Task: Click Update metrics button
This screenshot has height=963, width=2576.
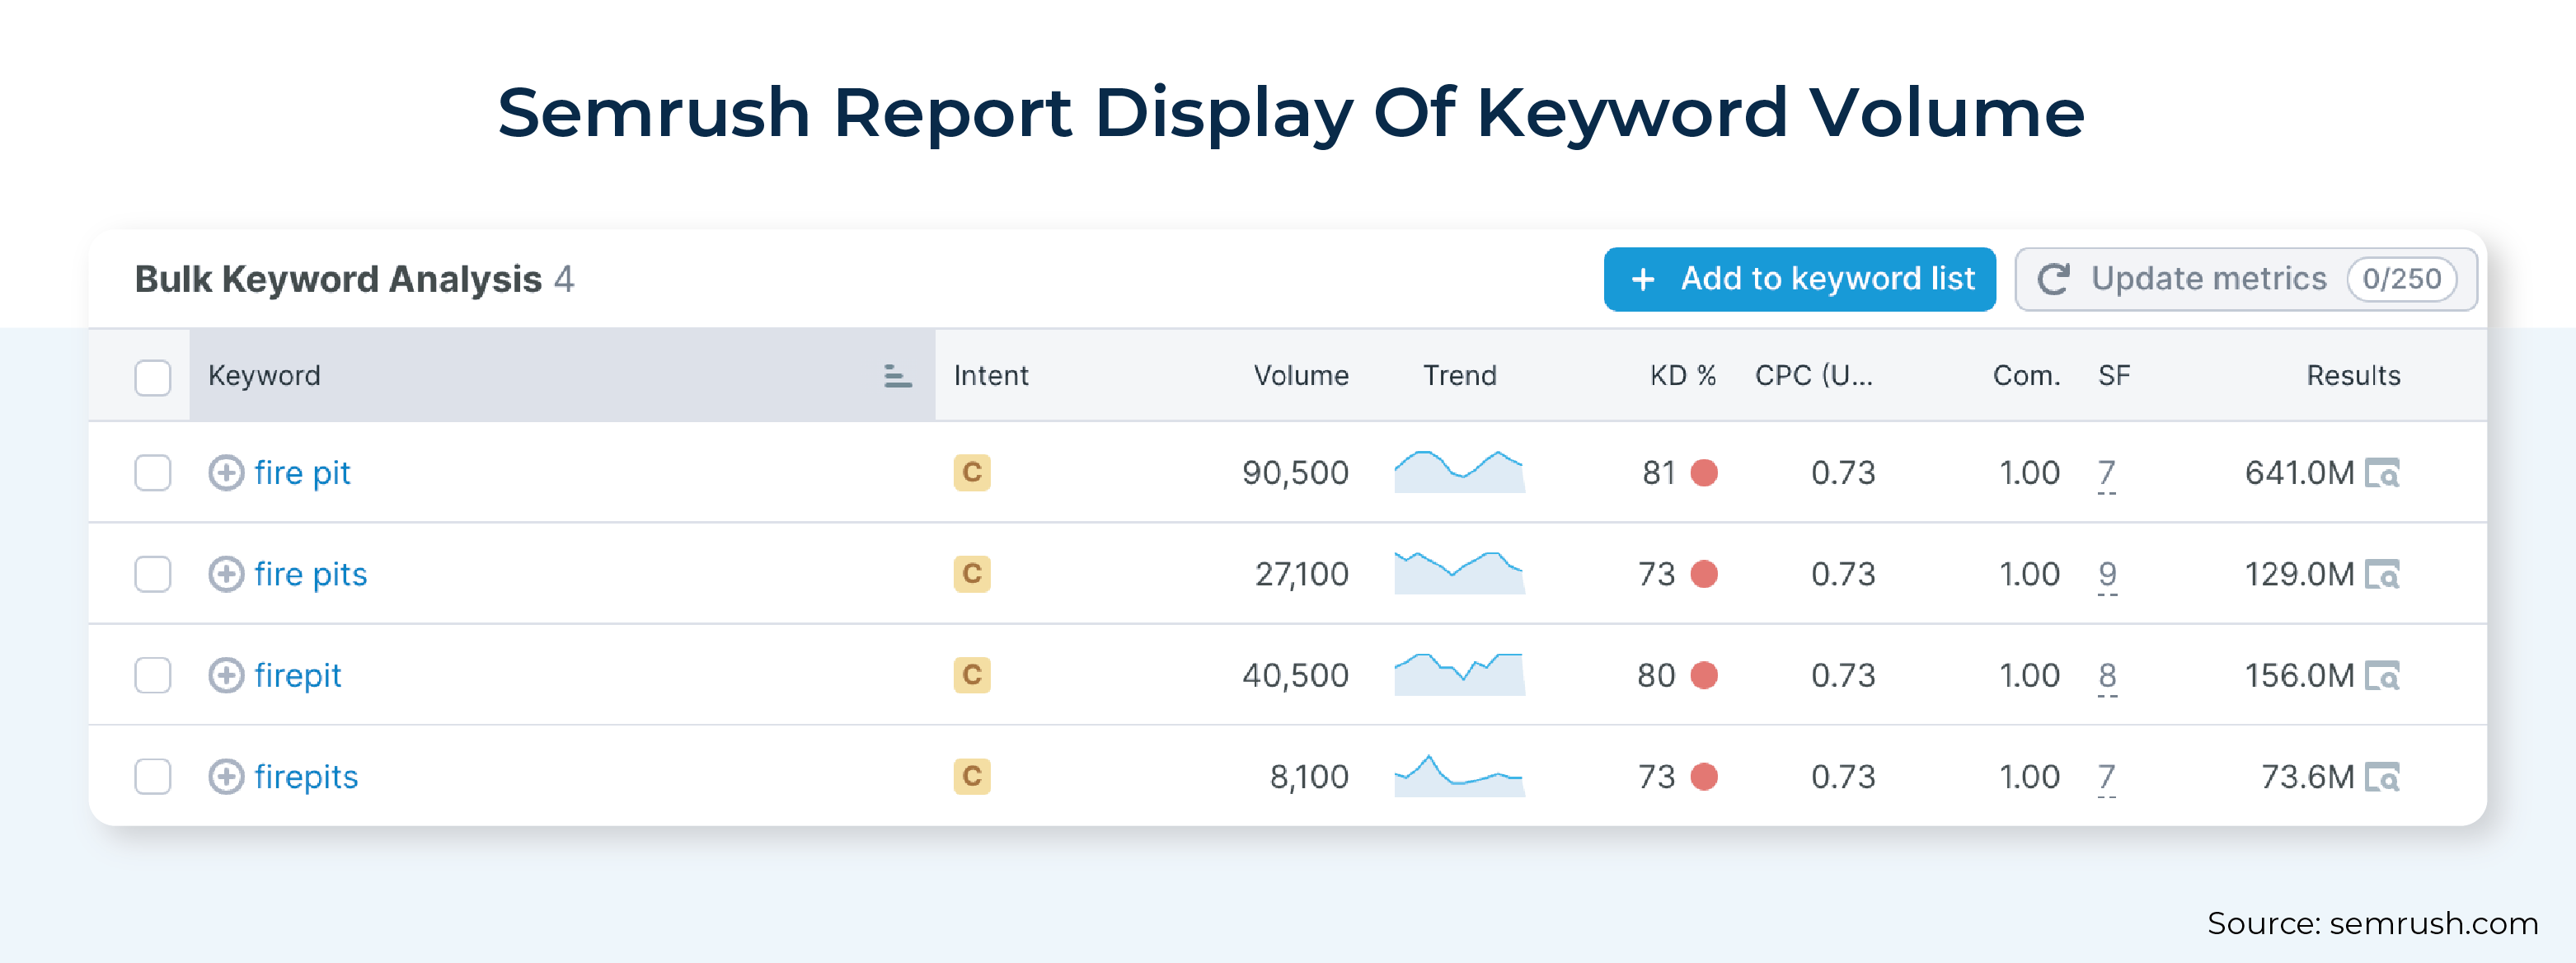Action: [x=2246, y=279]
